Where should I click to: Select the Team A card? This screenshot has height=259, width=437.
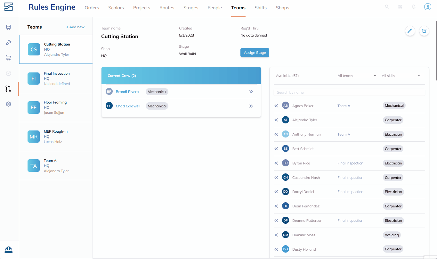(x=56, y=166)
